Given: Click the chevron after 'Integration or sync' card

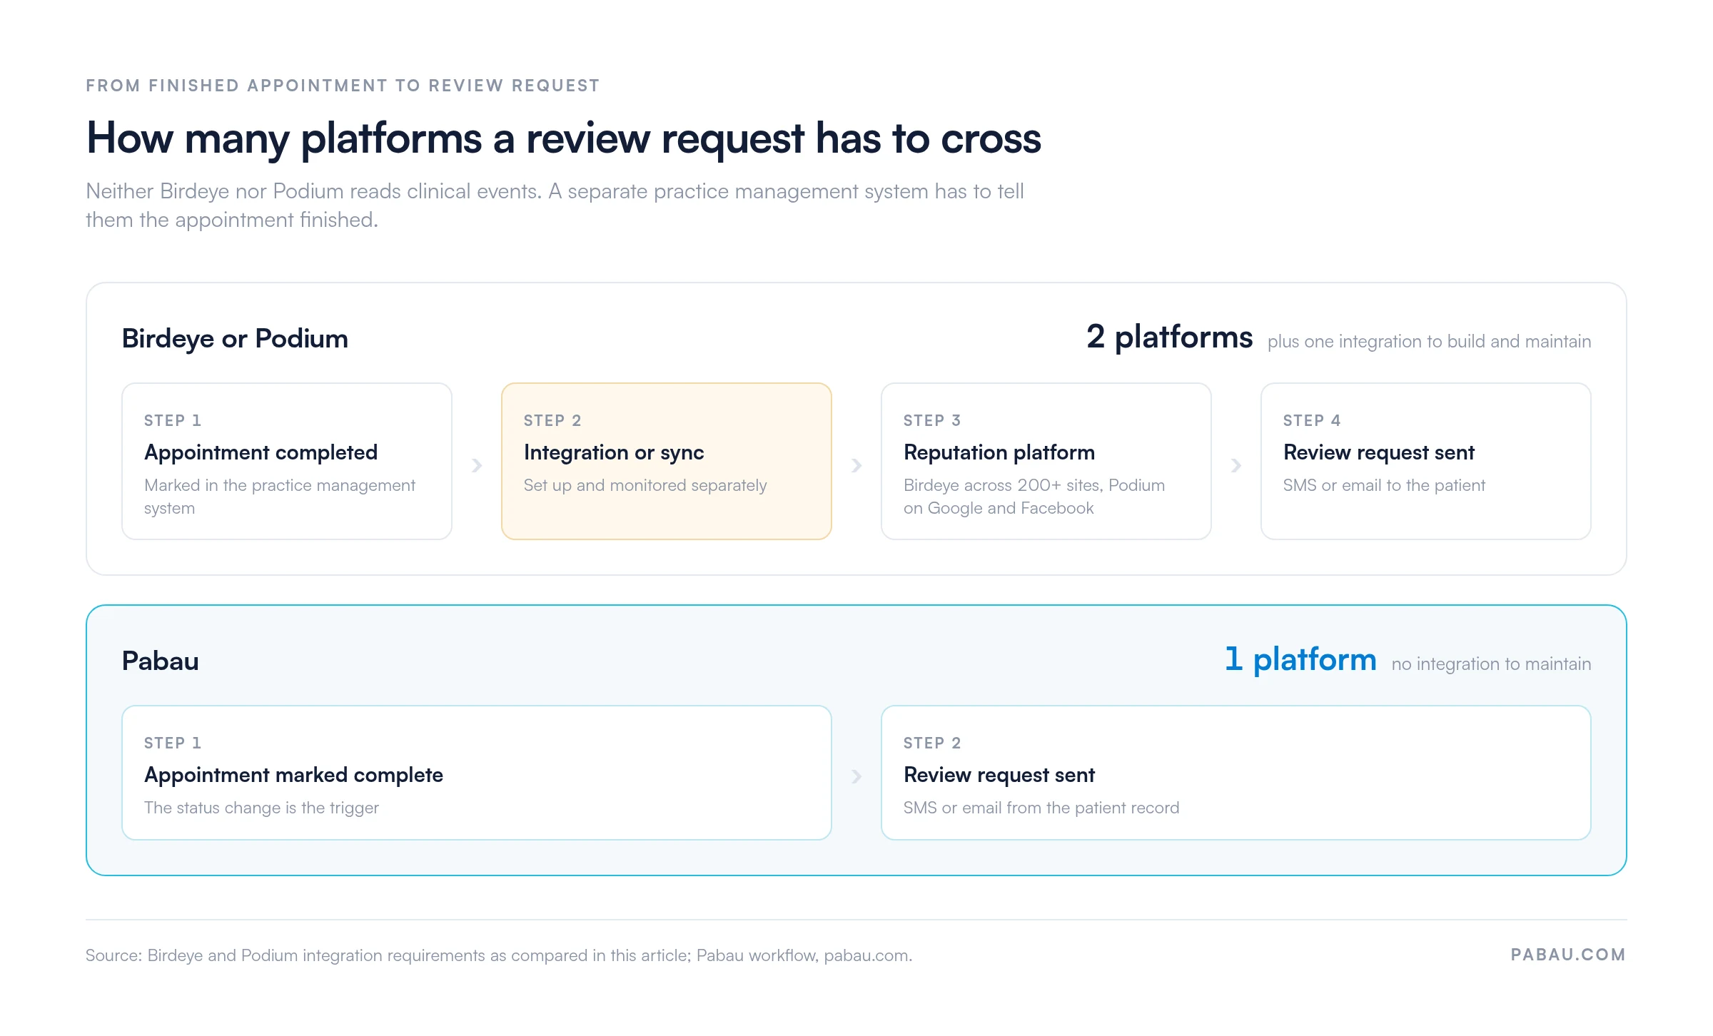Looking at the screenshot, I should coord(856,465).
